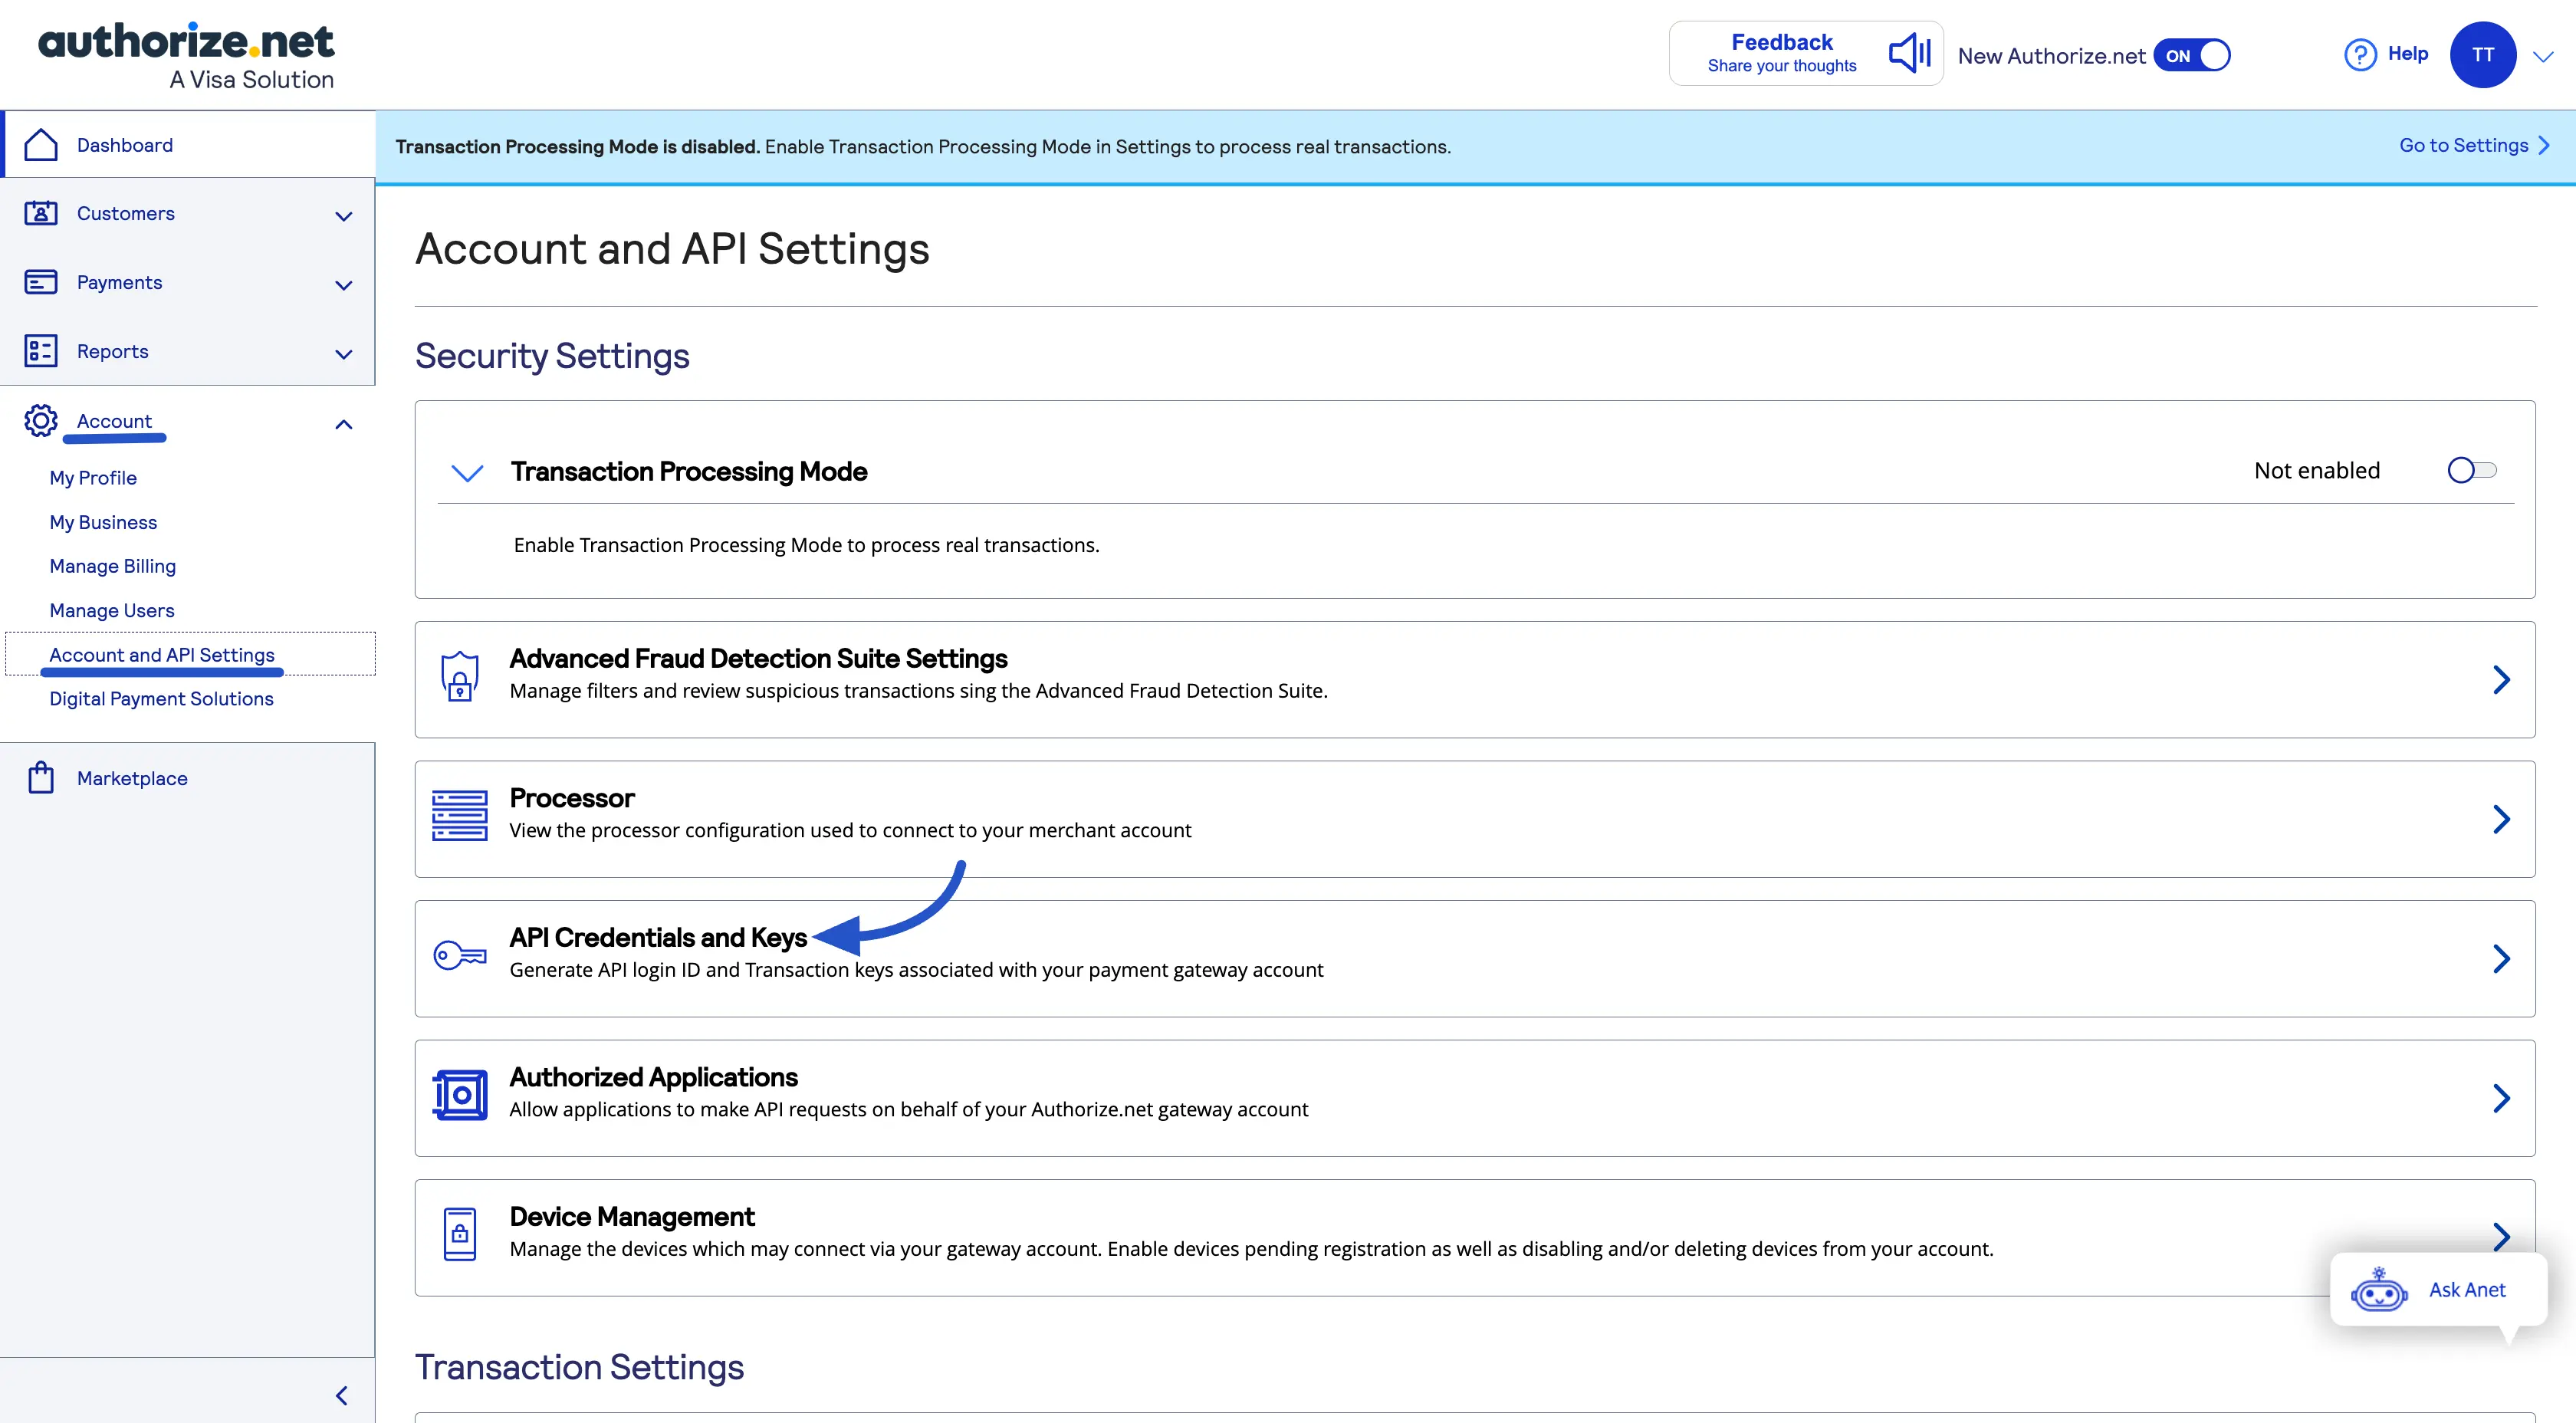Image resolution: width=2576 pixels, height=1423 pixels.
Task: Expand the Customers section chevron
Action: coord(343,216)
